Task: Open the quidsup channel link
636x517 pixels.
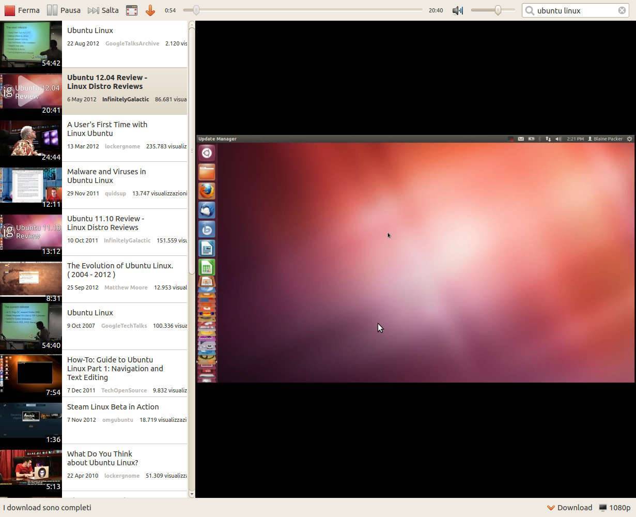Action: pyautogui.click(x=115, y=193)
